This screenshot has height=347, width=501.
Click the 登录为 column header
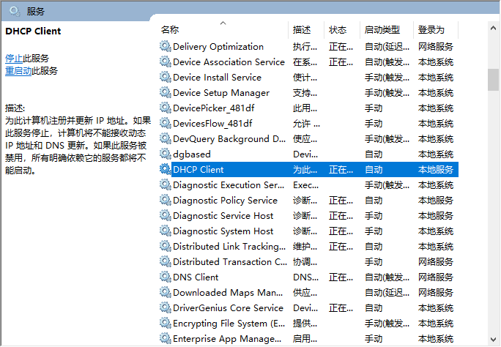click(431, 30)
